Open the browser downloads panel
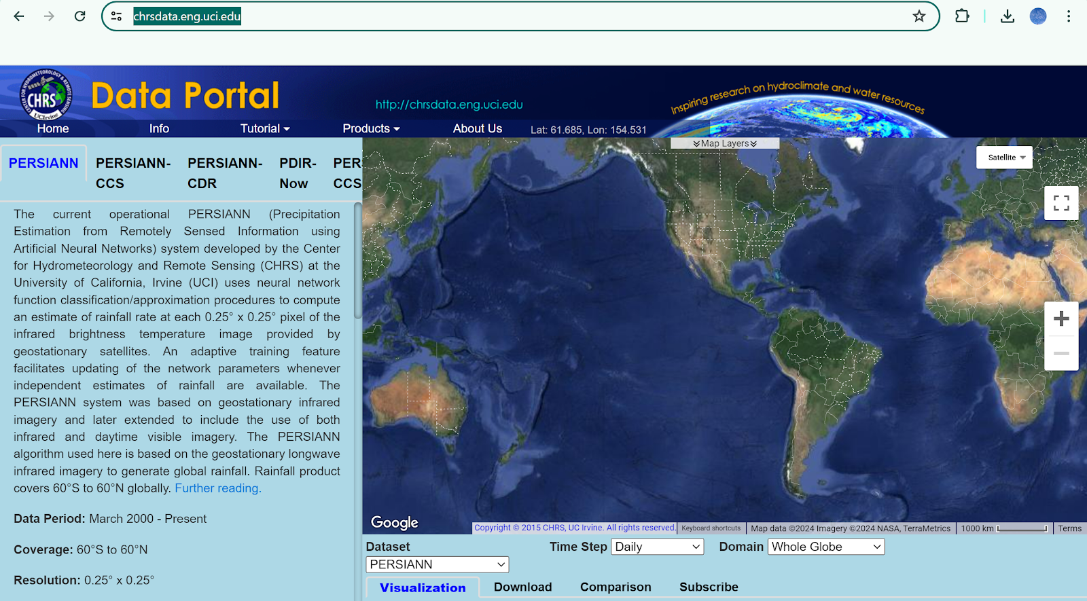Screen dimensions: 1087x601 [1008, 16]
